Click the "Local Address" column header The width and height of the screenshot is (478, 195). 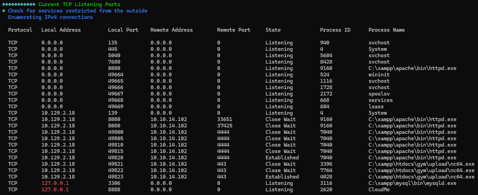[x=61, y=30]
